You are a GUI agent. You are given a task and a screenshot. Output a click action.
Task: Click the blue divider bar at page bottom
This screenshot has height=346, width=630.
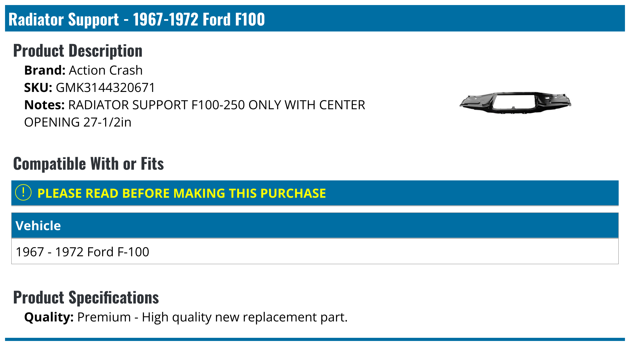315,339
